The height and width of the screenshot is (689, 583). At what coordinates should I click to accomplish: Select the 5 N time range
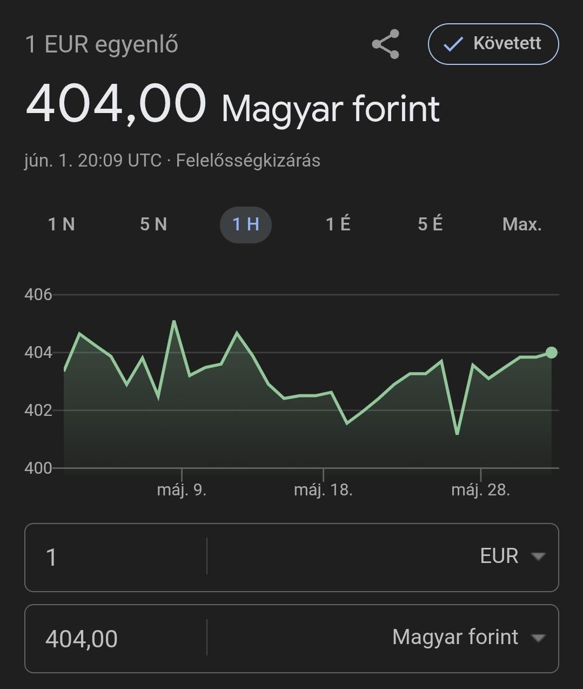click(x=153, y=224)
